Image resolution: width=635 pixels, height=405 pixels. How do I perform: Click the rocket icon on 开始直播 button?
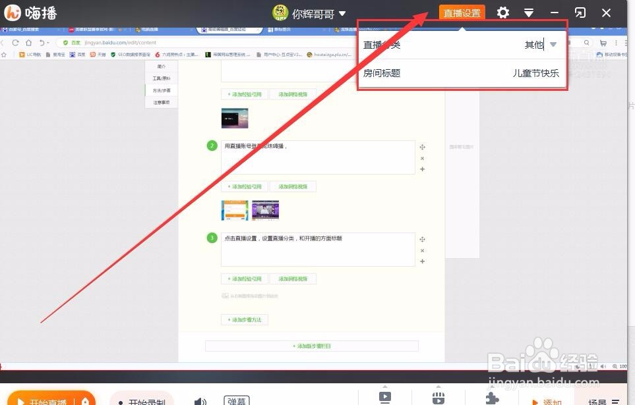[85, 400]
